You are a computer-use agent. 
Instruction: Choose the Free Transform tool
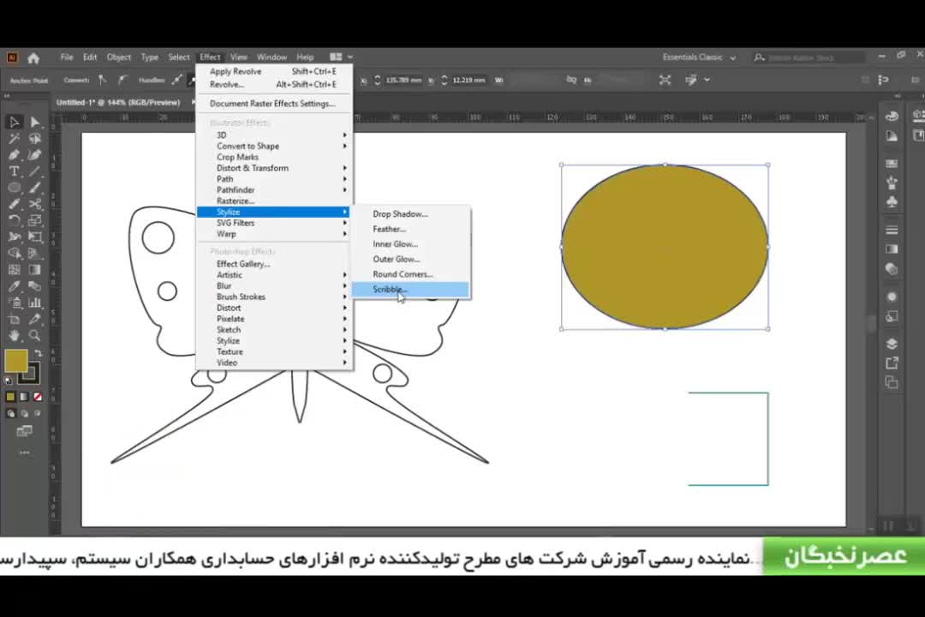(x=35, y=237)
